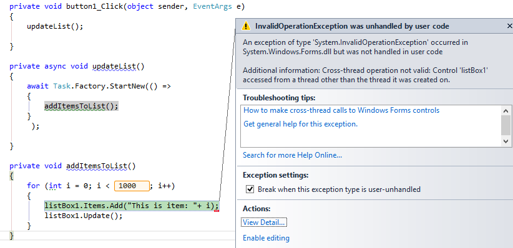This screenshot has width=513, height=248.
Task: Click the grey addItemsToList(); call
Action: (81, 106)
